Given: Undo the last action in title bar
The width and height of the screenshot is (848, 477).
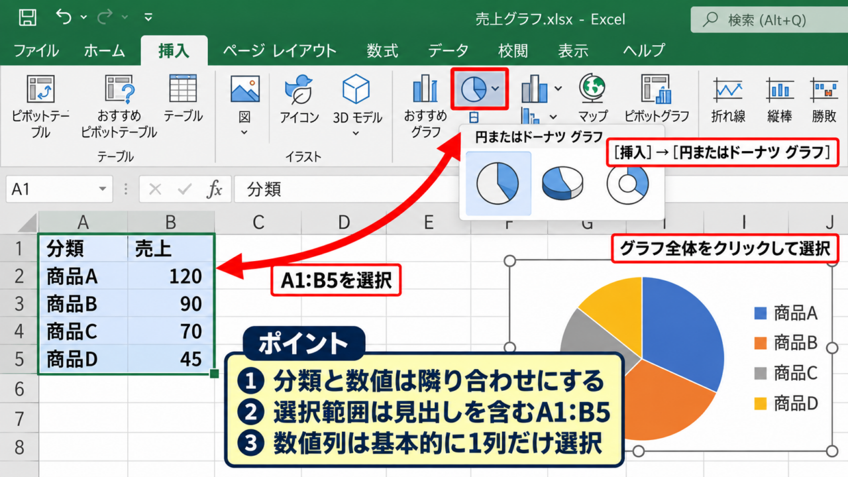Looking at the screenshot, I should click(x=64, y=17).
